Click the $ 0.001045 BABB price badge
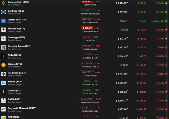The width and height of the screenshot is (169, 119). click(87, 99)
